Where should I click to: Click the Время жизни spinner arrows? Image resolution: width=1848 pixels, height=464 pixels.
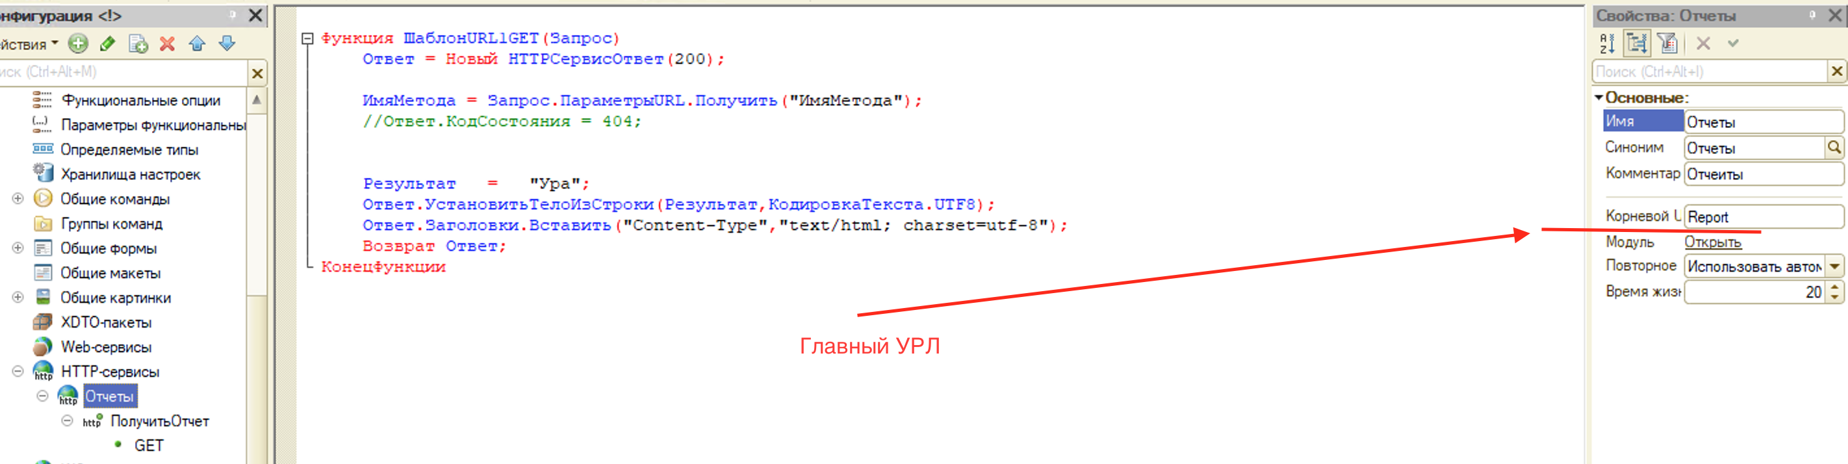coord(1835,292)
